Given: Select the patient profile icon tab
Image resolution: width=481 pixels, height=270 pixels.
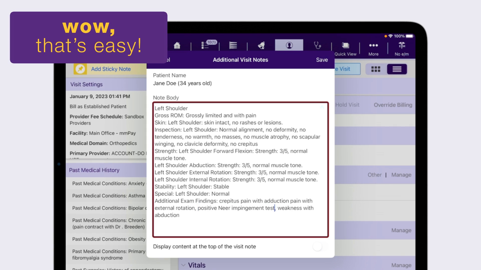Looking at the screenshot, I should tap(289, 45).
